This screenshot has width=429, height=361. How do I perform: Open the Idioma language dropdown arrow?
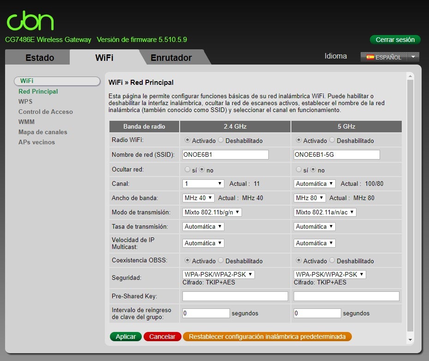point(413,57)
